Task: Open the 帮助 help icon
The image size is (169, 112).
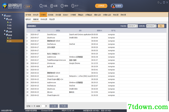Action: coord(62,6)
